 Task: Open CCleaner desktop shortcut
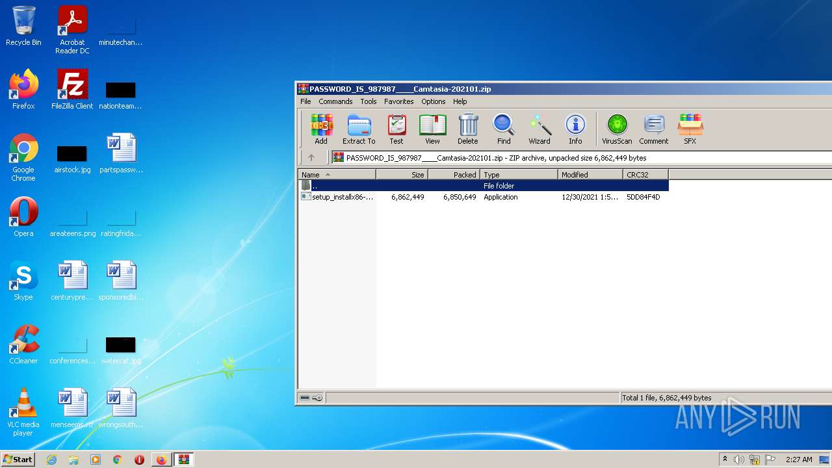pos(23,344)
